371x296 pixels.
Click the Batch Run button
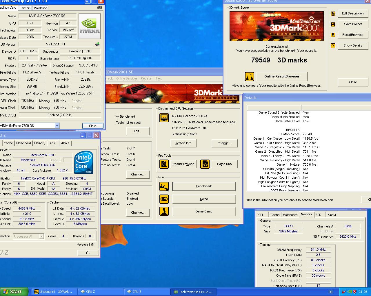point(225,164)
